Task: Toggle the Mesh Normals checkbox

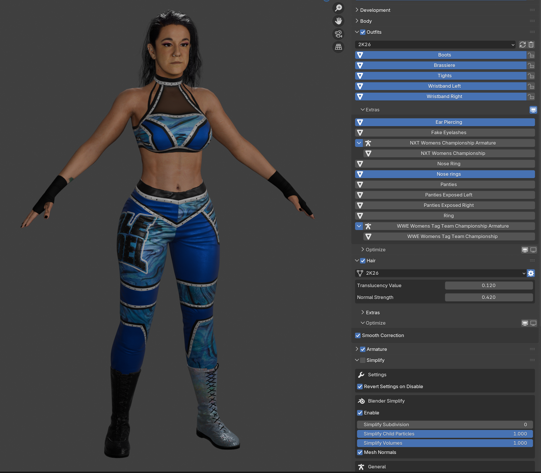Action: pyautogui.click(x=360, y=453)
